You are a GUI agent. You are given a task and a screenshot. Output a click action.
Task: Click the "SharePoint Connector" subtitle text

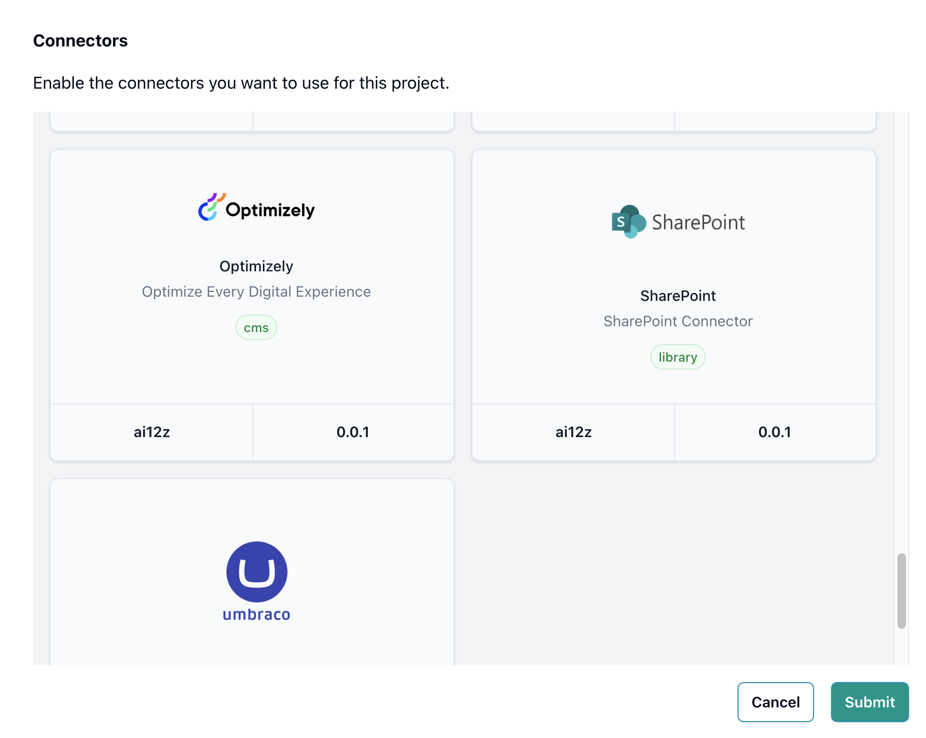point(678,321)
